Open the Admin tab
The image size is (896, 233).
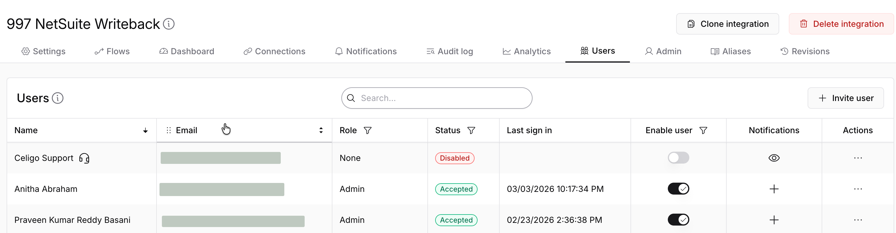click(x=663, y=51)
